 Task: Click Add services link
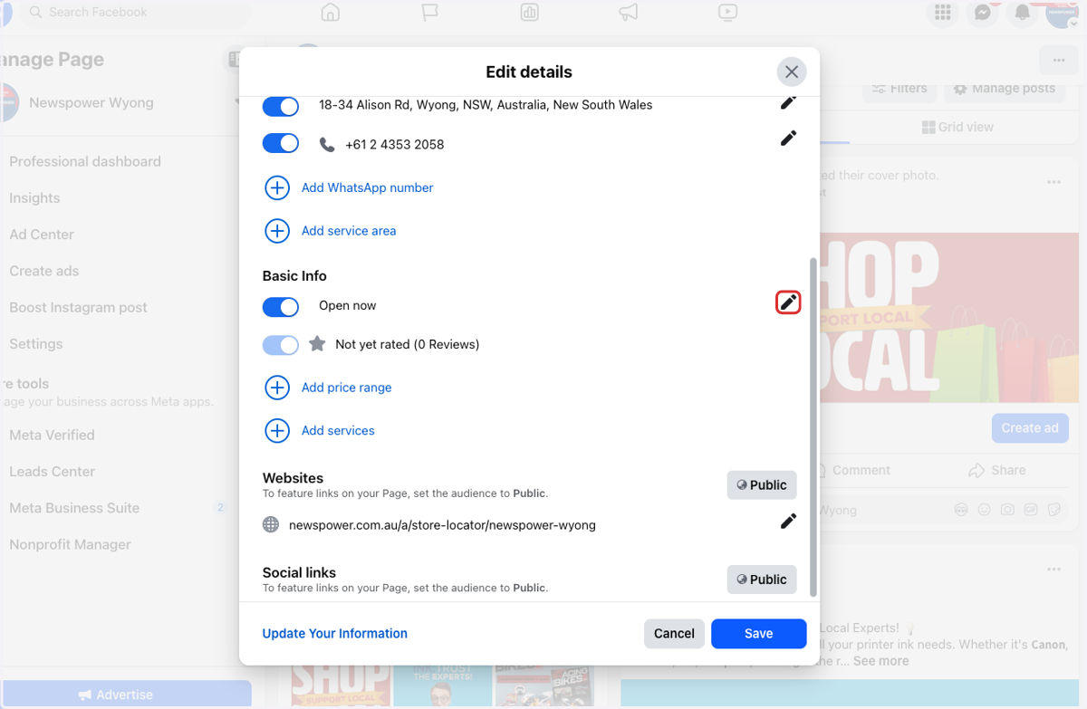(338, 430)
